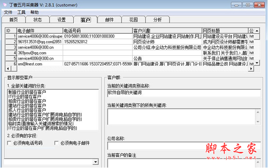
Task: Switch to the 首页 tab
Action: [13, 20]
